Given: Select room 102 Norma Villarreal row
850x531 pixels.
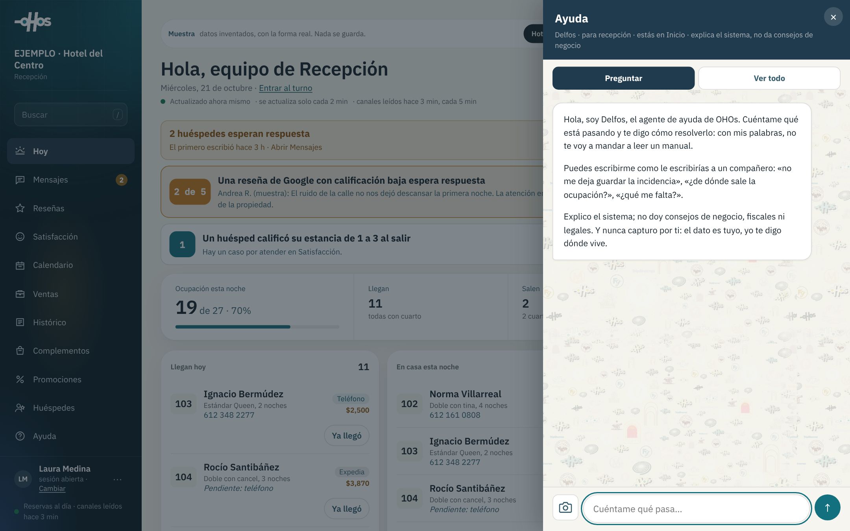Looking at the screenshot, I should point(469,404).
